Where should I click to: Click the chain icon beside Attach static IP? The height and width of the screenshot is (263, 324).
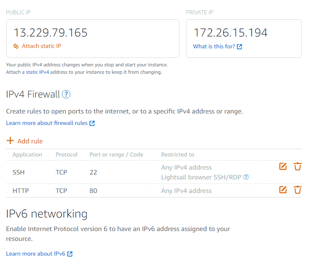16,46
